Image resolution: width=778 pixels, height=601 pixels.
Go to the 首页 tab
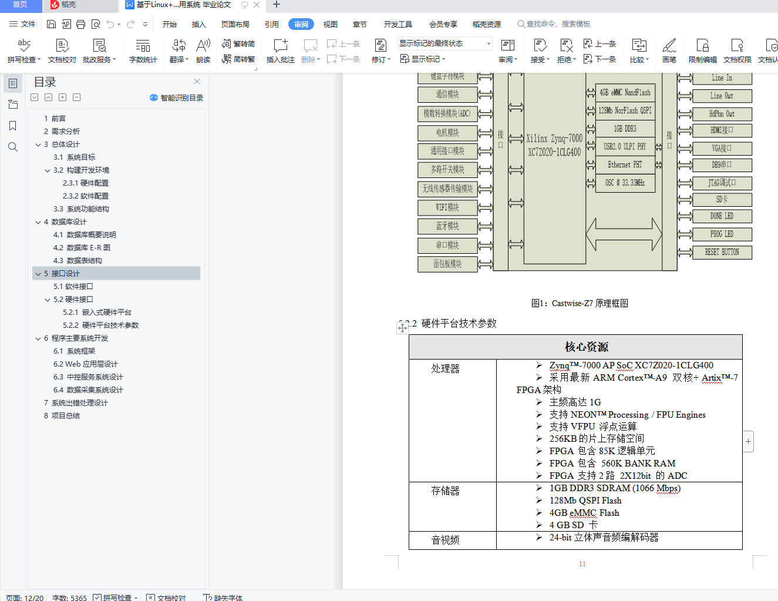coord(20,5)
